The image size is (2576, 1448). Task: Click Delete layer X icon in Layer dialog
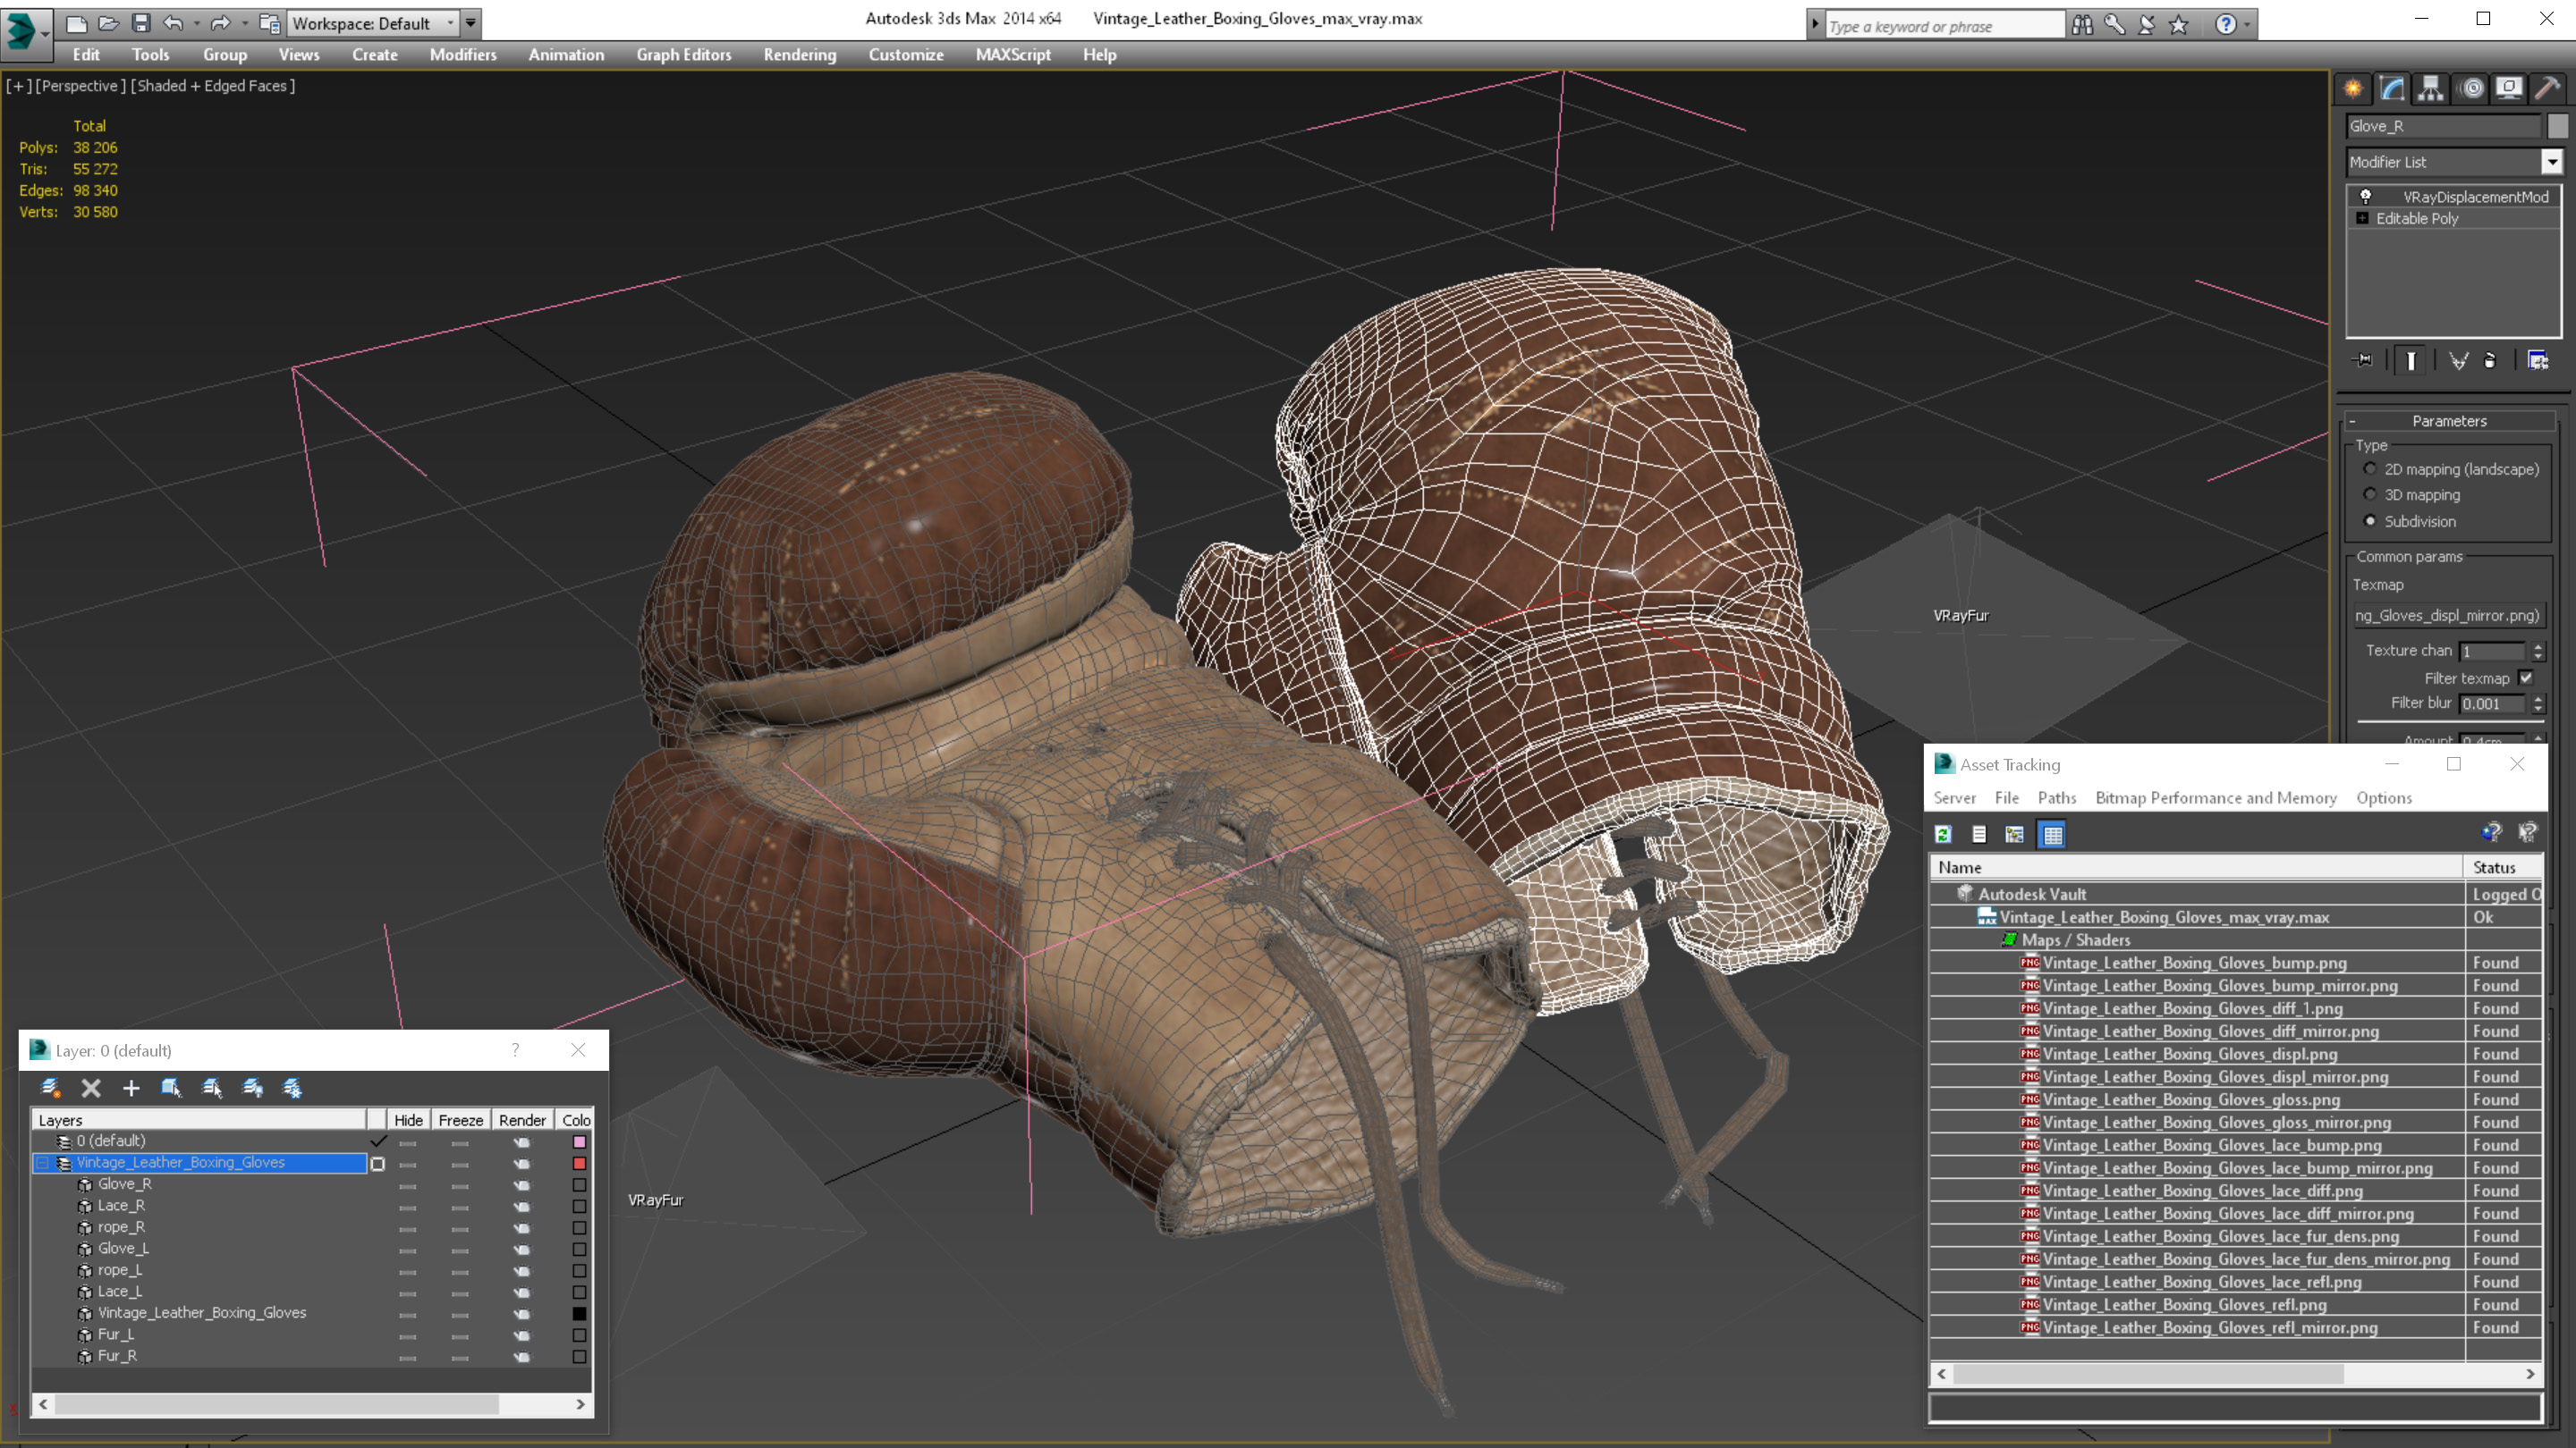point(91,1089)
